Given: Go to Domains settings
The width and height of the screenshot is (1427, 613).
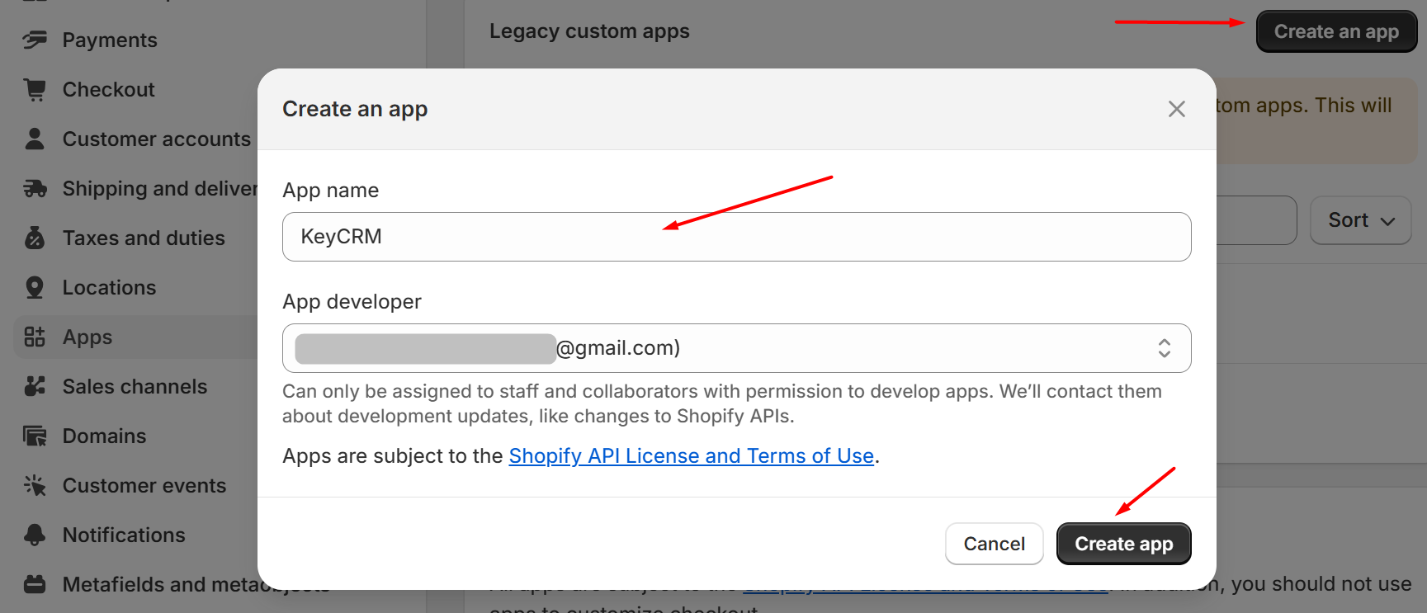Looking at the screenshot, I should 105,436.
